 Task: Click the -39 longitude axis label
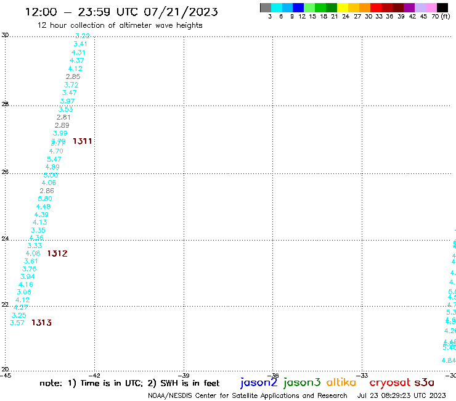(184, 376)
